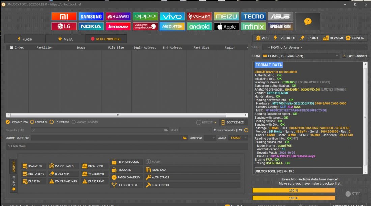
Task: Toggle the Index select-all checkbox
Action: point(11,47)
